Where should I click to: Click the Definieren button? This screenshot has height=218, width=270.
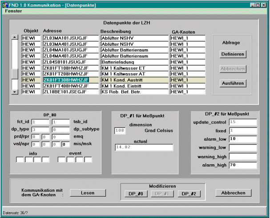coord(233,54)
